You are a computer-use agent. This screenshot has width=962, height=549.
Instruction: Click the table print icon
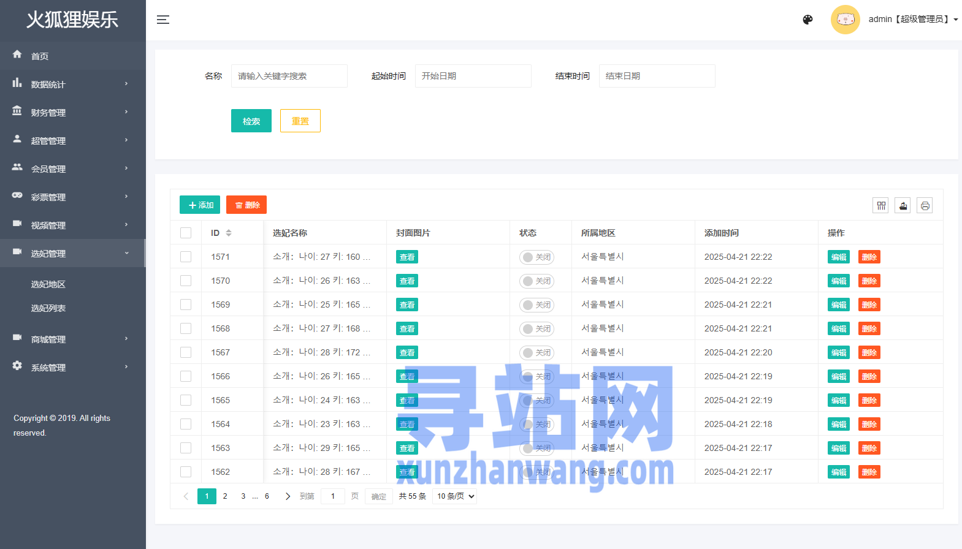click(925, 206)
